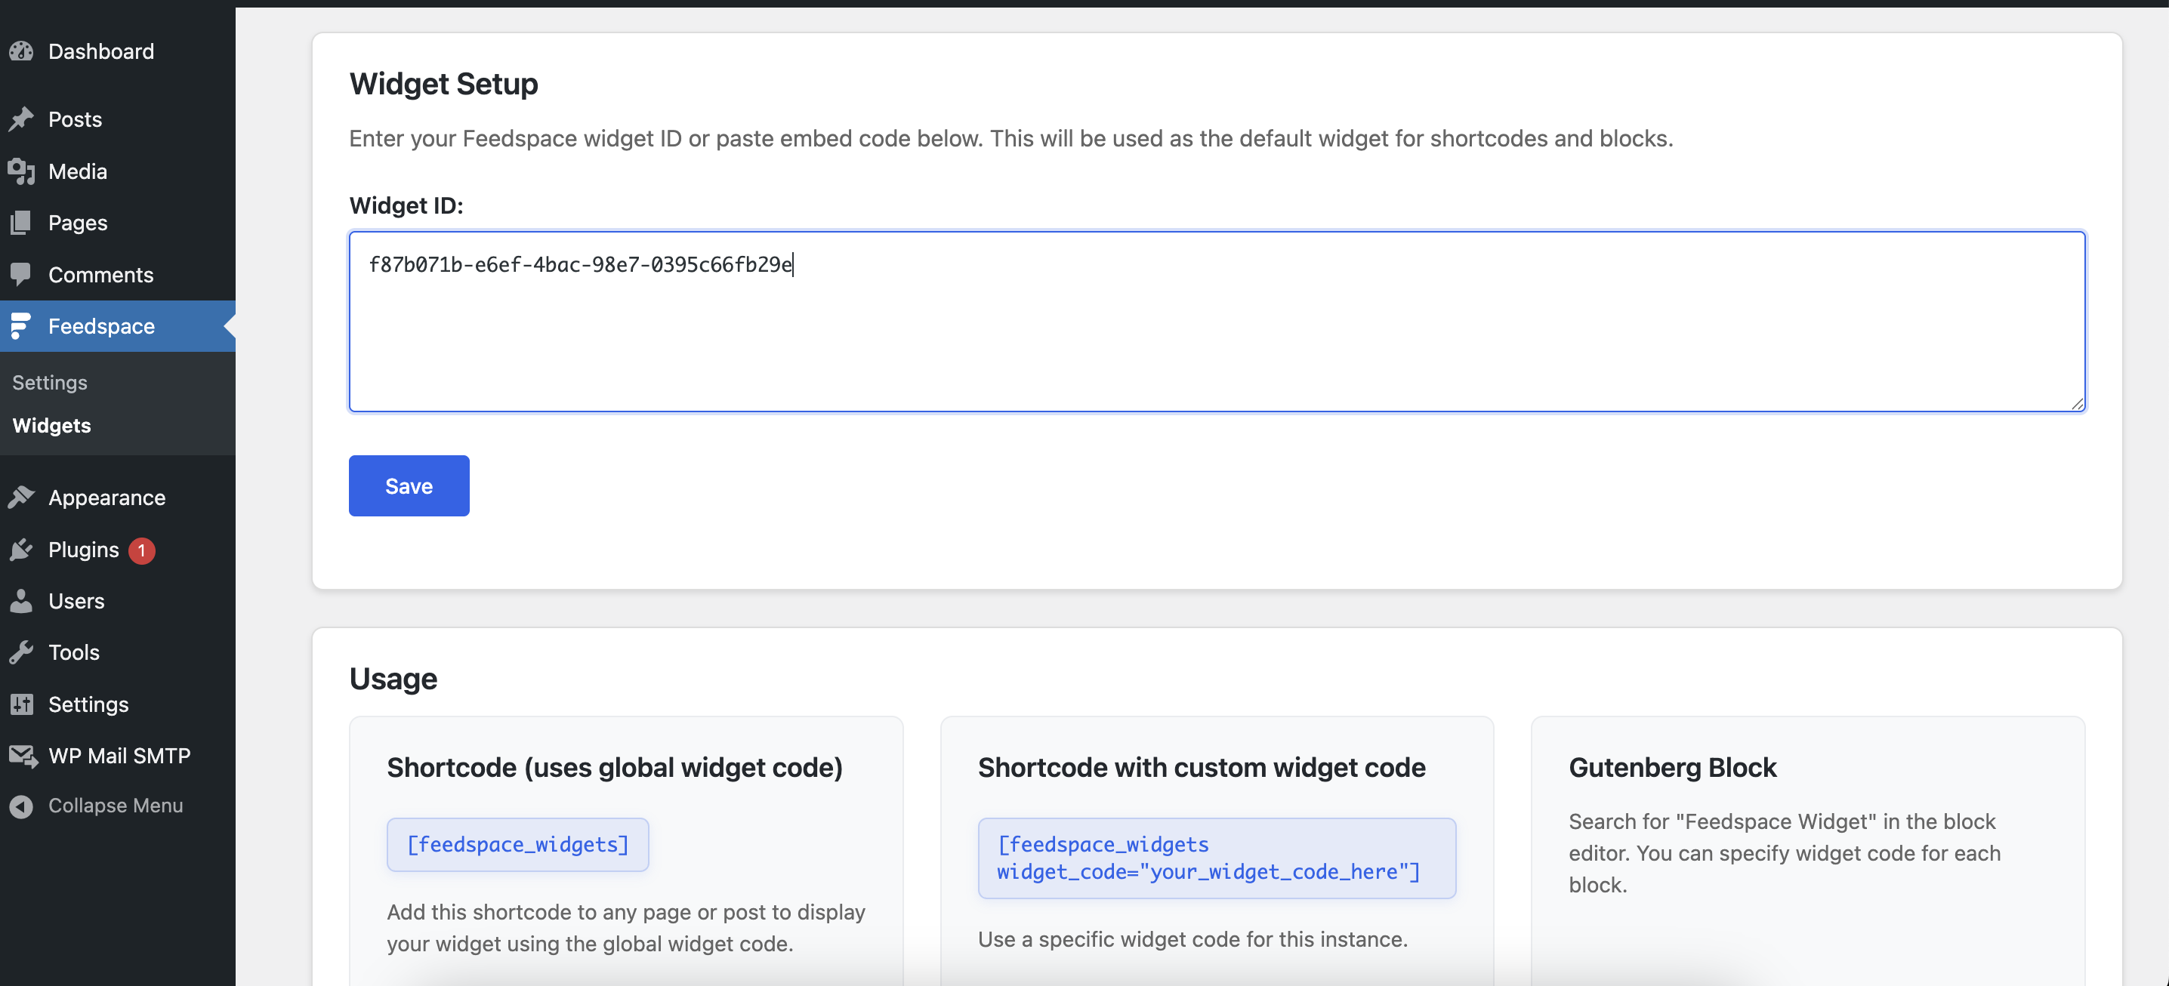This screenshot has width=2169, height=986.
Task: Click the Pages stack icon
Action: tap(21, 223)
